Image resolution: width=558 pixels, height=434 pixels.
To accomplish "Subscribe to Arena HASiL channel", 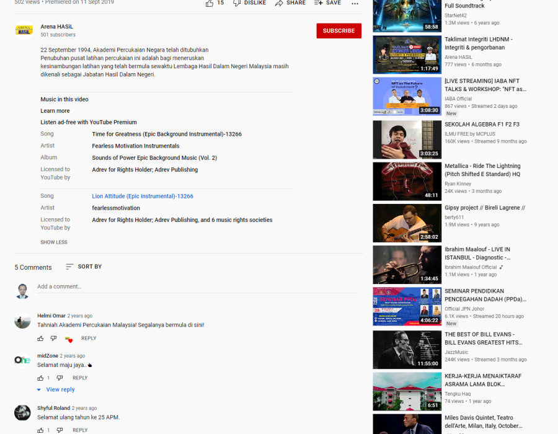I will (339, 31).
